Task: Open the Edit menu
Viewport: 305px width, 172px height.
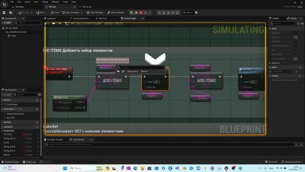Action: [x=19, y=2]
